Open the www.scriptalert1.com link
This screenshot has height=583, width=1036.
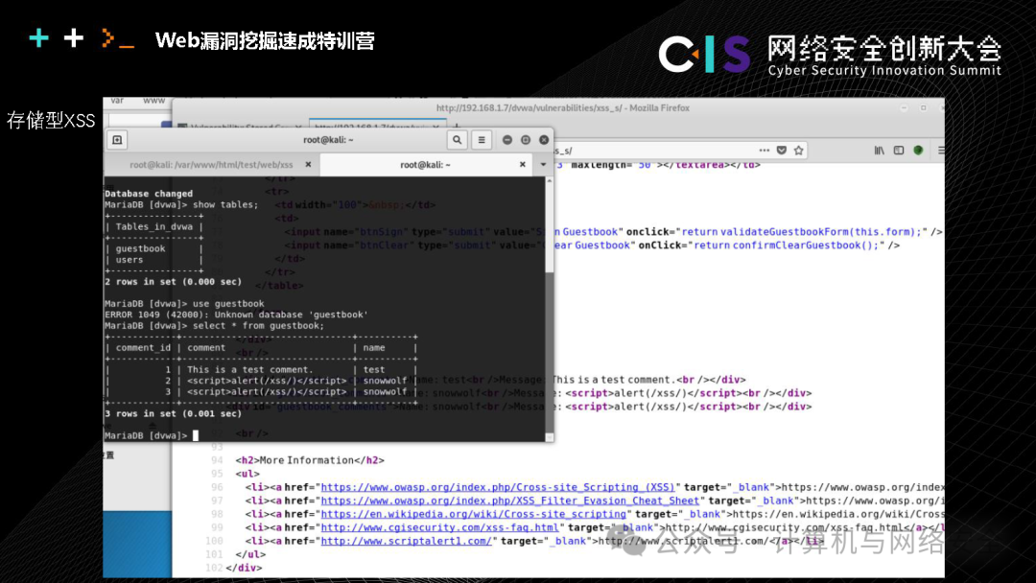(407, 541)
